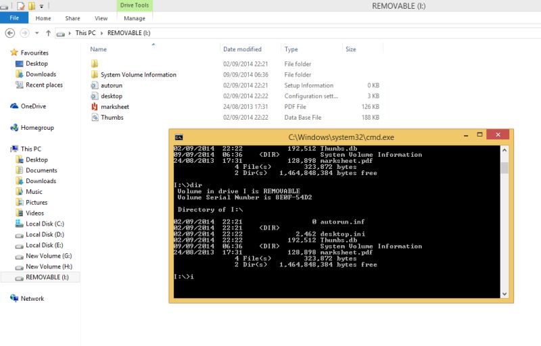Maximize the cmd.exe window
Viewport: 541px width, 346px height.
[x=479, y=134]
